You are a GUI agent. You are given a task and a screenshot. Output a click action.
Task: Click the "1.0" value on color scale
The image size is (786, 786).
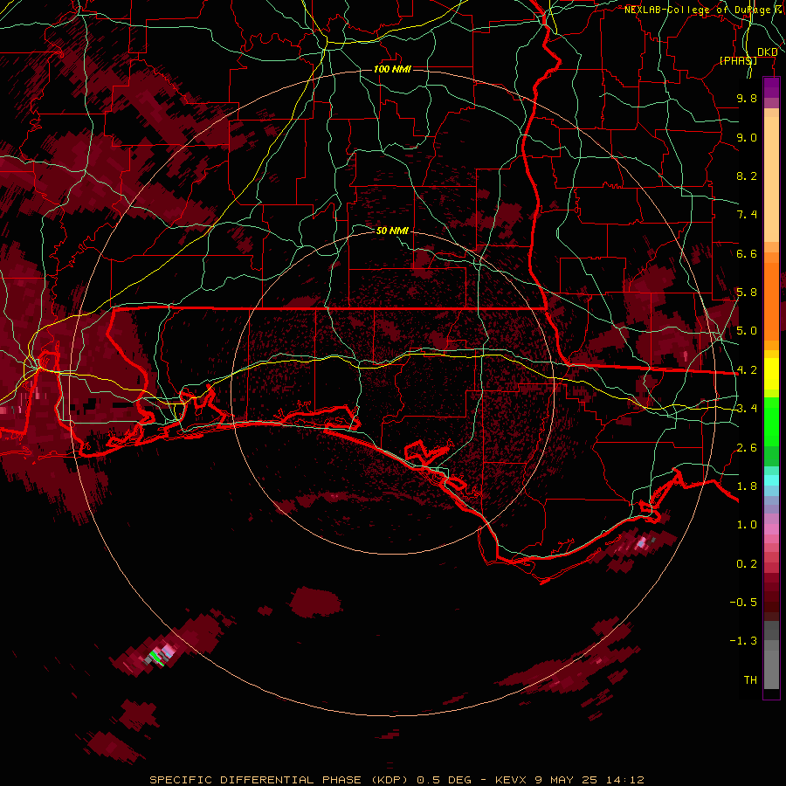(747, 525)
